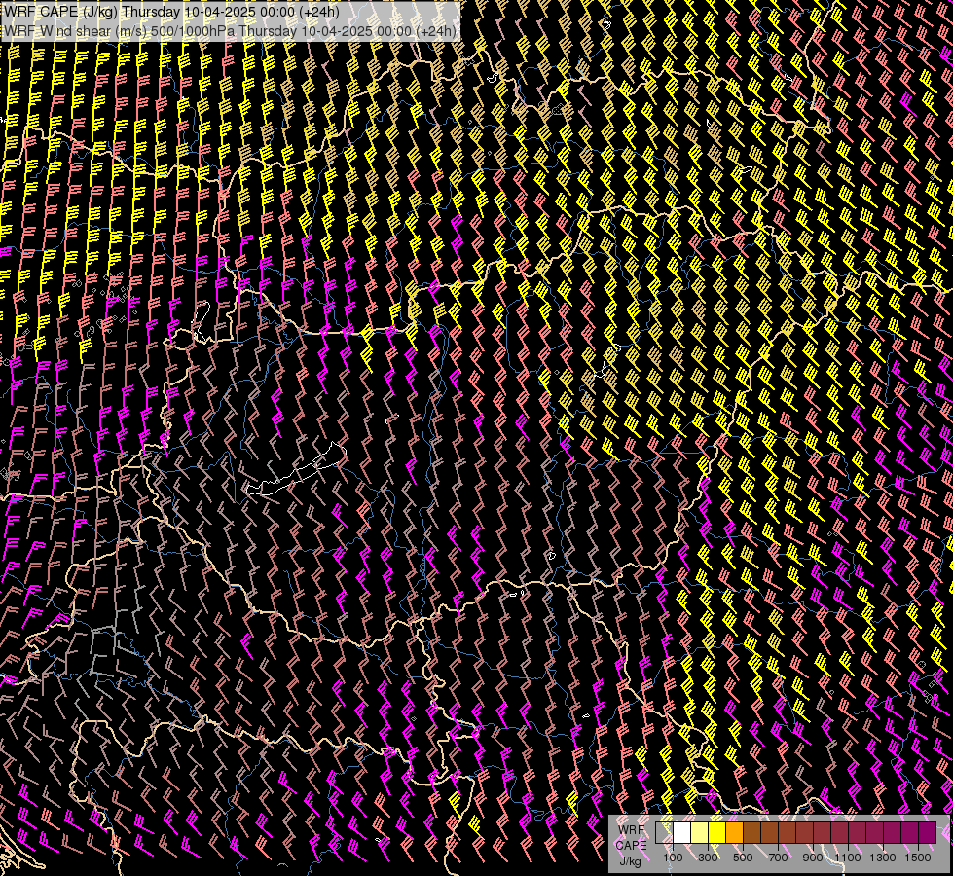Click the legend value 1500
The height and width of the screenshot is (876, 953).
pos(918,858)
